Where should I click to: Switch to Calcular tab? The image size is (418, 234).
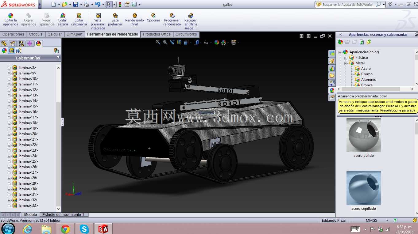tap(55, 34)
